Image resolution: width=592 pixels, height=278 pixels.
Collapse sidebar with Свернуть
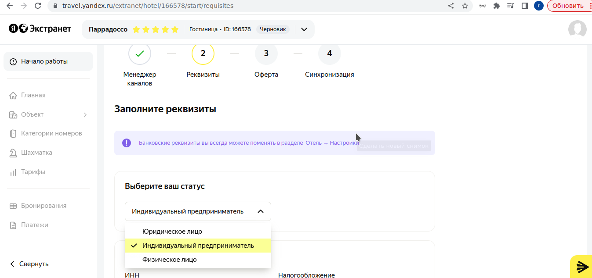(29, 264)
